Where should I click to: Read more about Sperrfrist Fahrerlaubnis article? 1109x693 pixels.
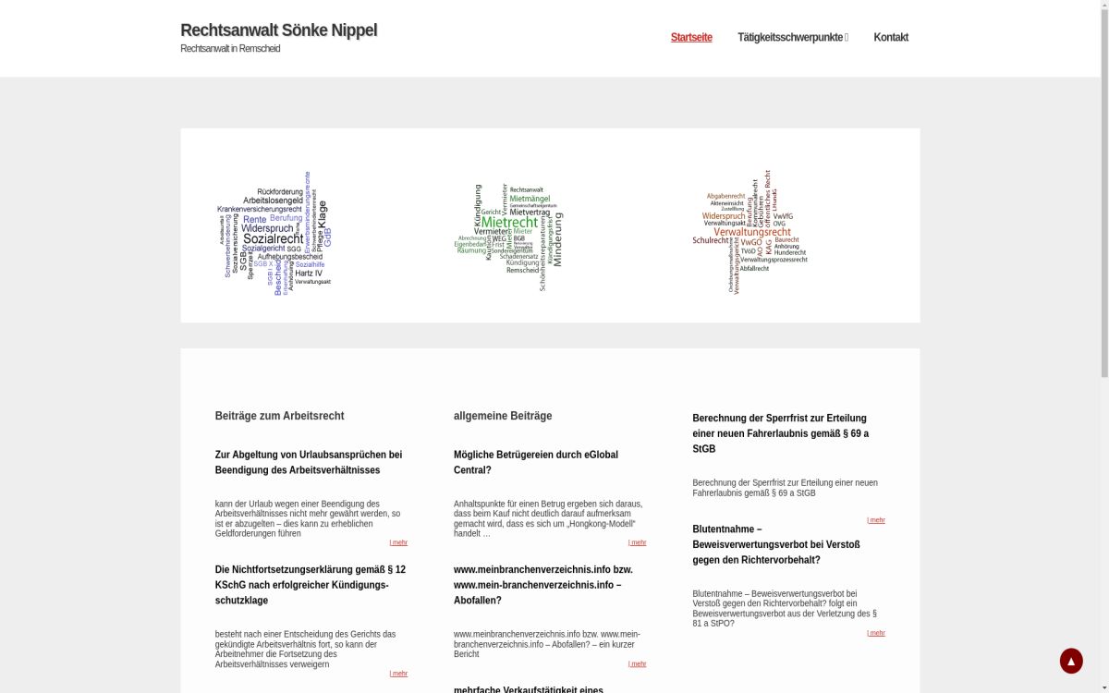click(876, 520)
